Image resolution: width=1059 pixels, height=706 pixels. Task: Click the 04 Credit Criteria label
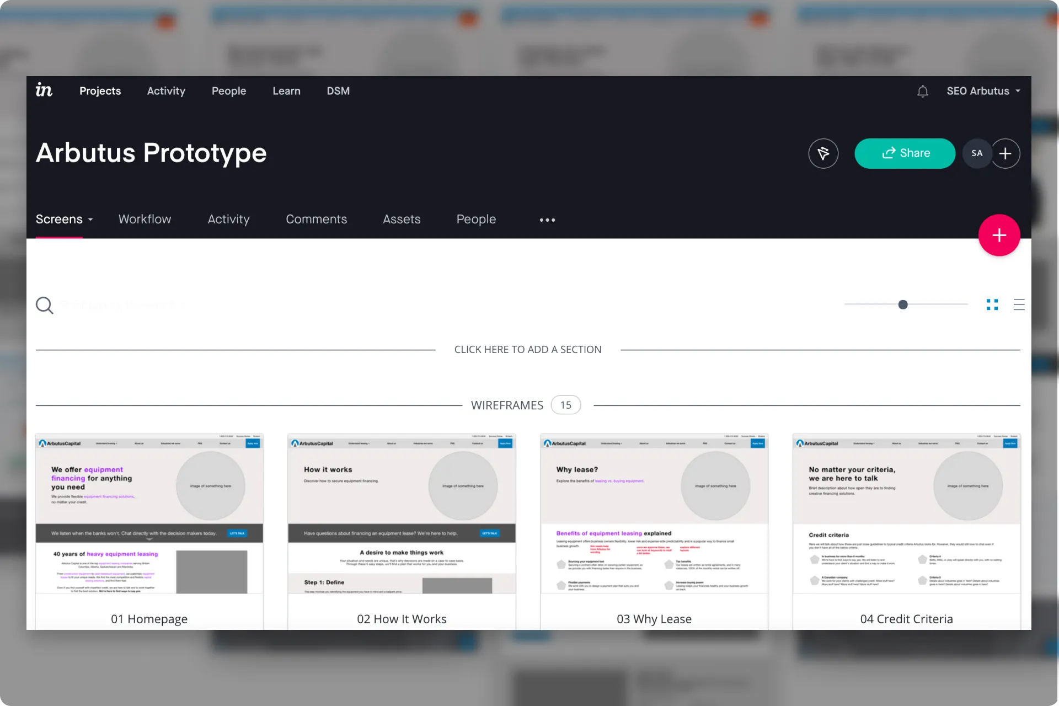coord(907,619)
